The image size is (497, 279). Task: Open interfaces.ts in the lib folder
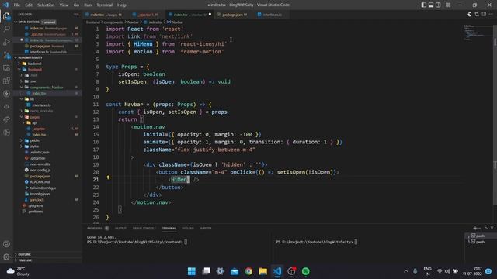coord(41,105)
